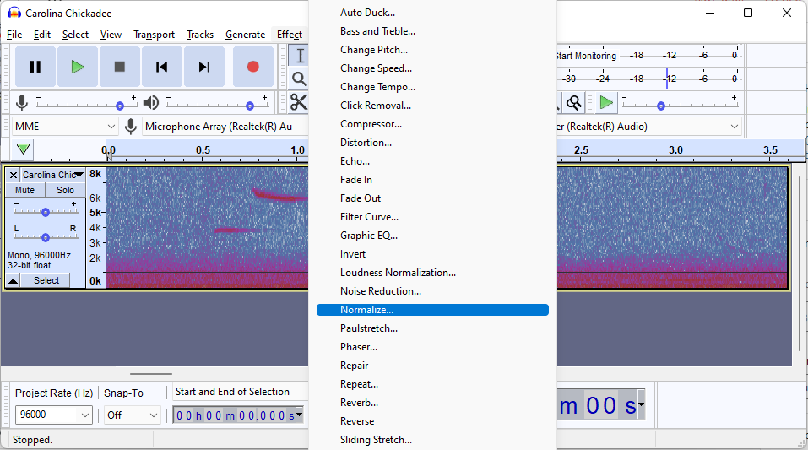
Task: Choose Normalize... from the Effect menu
Action: pos(432,310)
